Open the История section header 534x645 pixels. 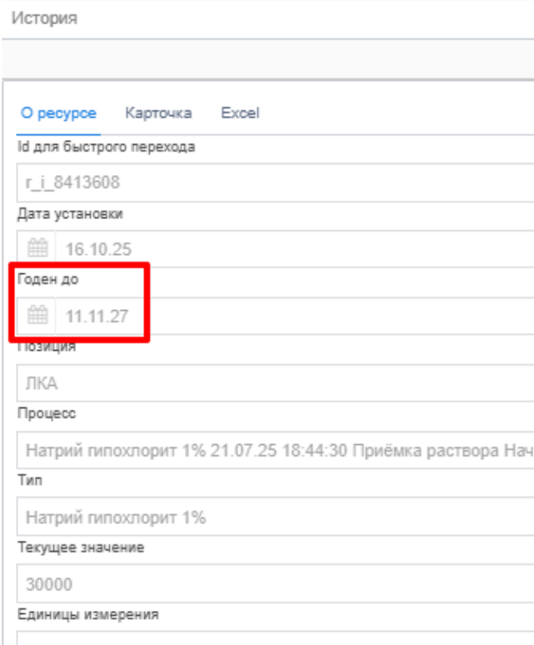(x=44, y=18)
